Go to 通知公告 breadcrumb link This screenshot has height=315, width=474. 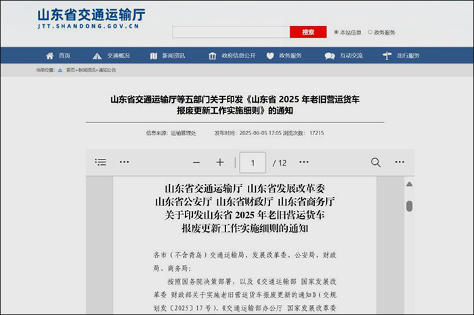pyautogui.click(x=107, y=70)
